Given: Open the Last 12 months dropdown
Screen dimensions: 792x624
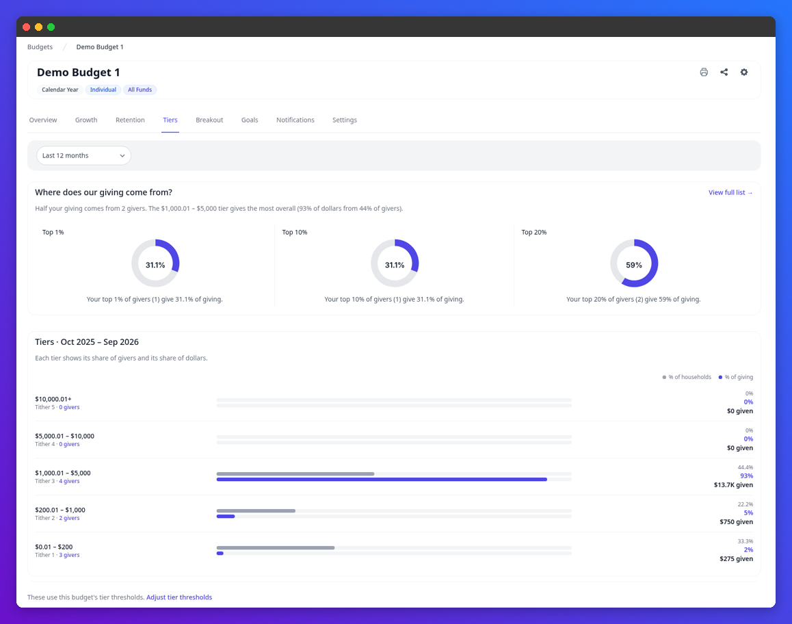Looking at the screenshot, I should tap(84, 155).
